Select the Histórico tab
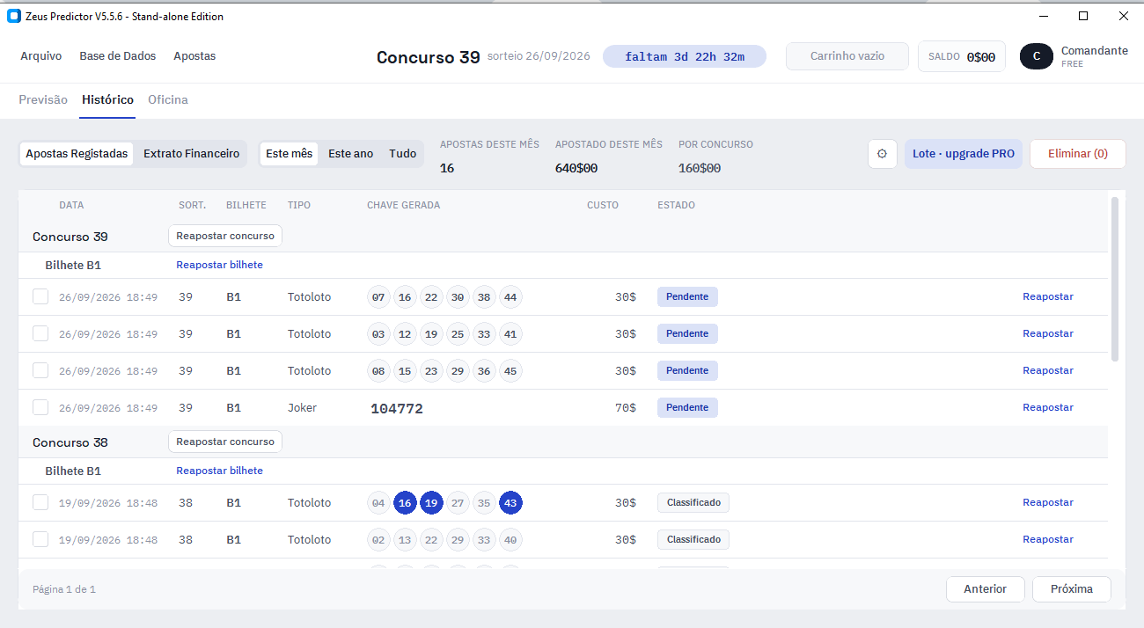Screen dimensions: 1144x628 (107, 100)
